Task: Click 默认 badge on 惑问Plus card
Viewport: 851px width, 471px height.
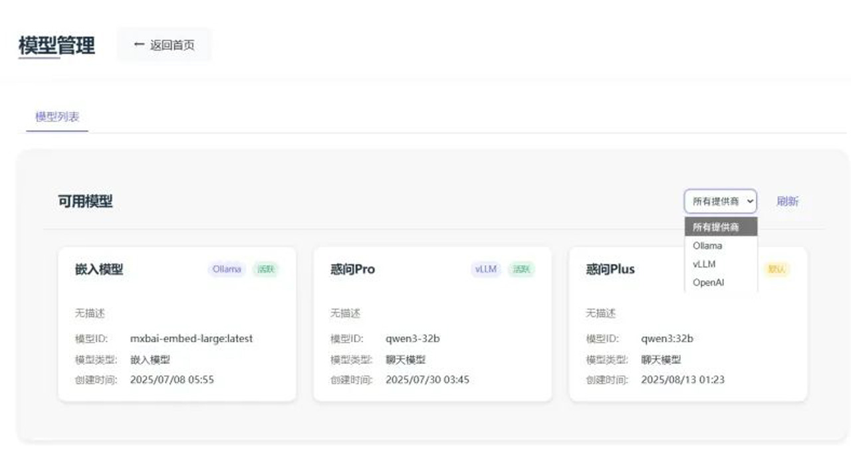Action: pos(777,269)
